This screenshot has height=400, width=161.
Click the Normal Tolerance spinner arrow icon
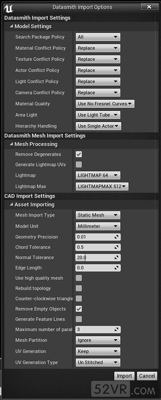(x=117, y=258)
